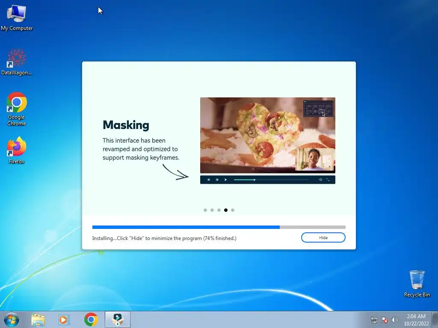Click the preview next-frame control

coord(217,180)
